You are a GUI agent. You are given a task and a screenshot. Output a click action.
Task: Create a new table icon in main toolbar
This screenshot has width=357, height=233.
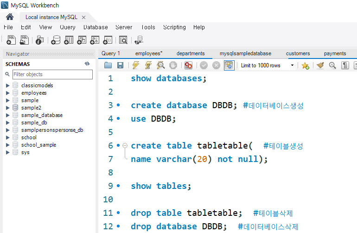[x=69, y=40]
